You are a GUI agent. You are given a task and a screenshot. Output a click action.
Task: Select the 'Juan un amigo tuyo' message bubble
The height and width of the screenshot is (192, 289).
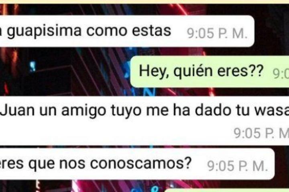pyautogui.click(x=144, y=120)
